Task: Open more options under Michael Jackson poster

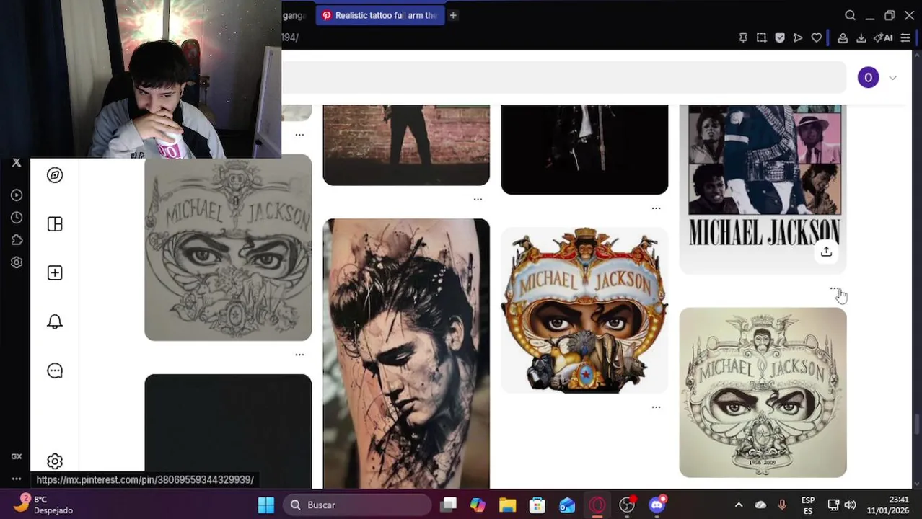Action: click(x=834, y=288)
